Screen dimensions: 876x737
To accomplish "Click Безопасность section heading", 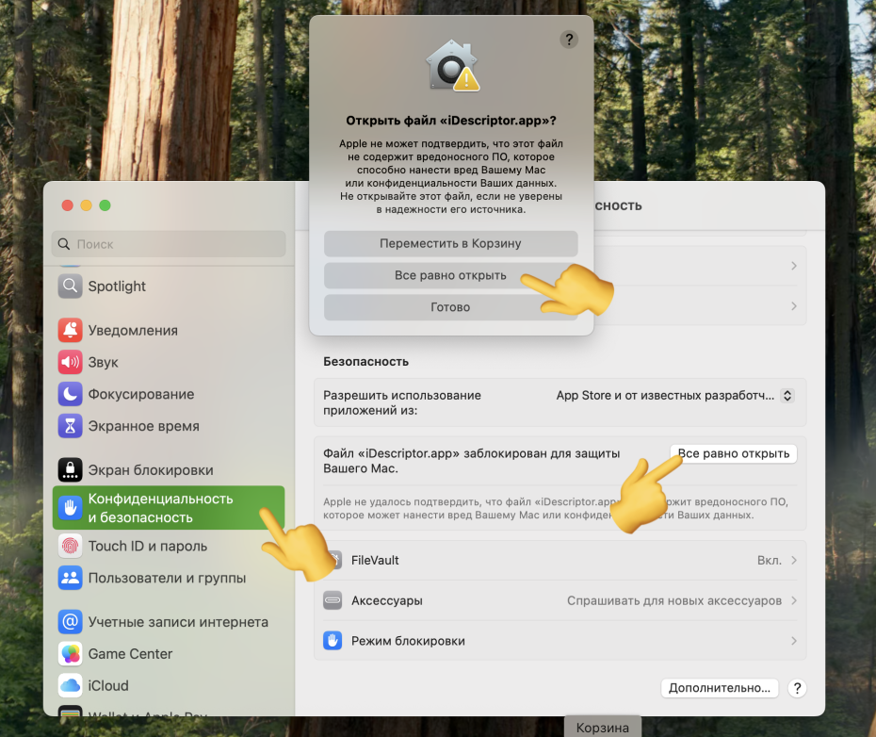I will 365,362.
